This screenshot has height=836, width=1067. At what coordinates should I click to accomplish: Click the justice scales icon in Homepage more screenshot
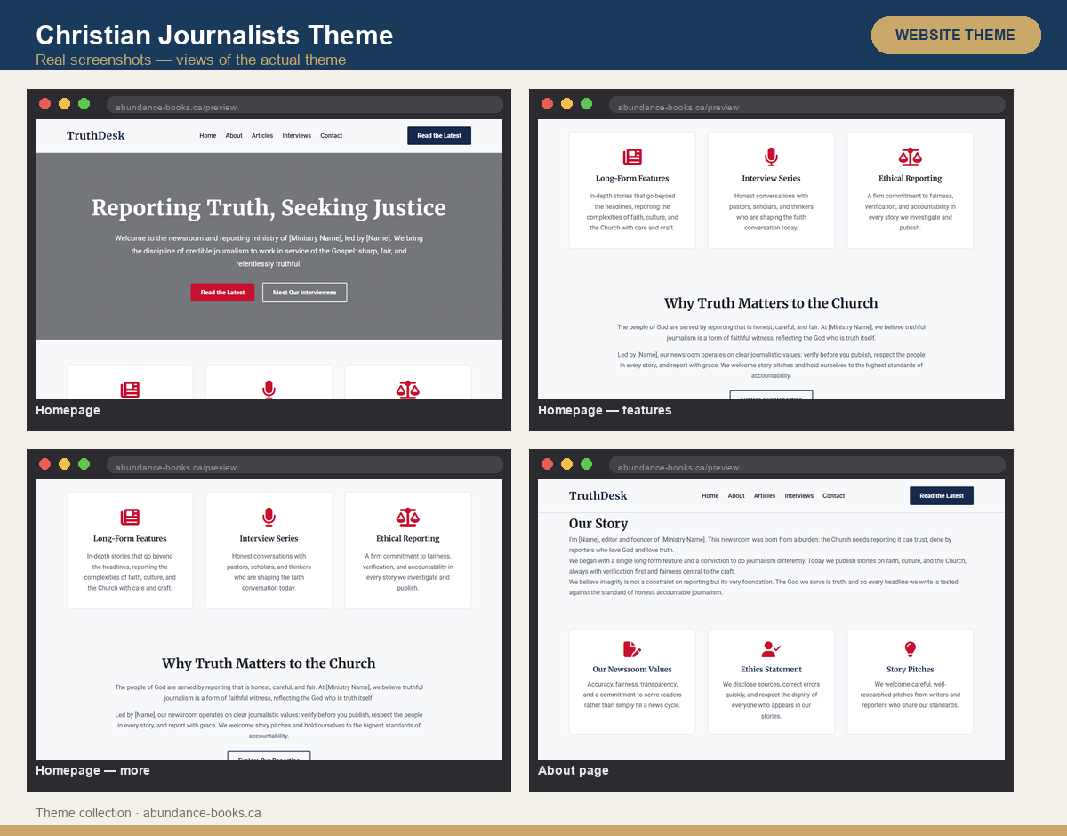tap(407, 518)
